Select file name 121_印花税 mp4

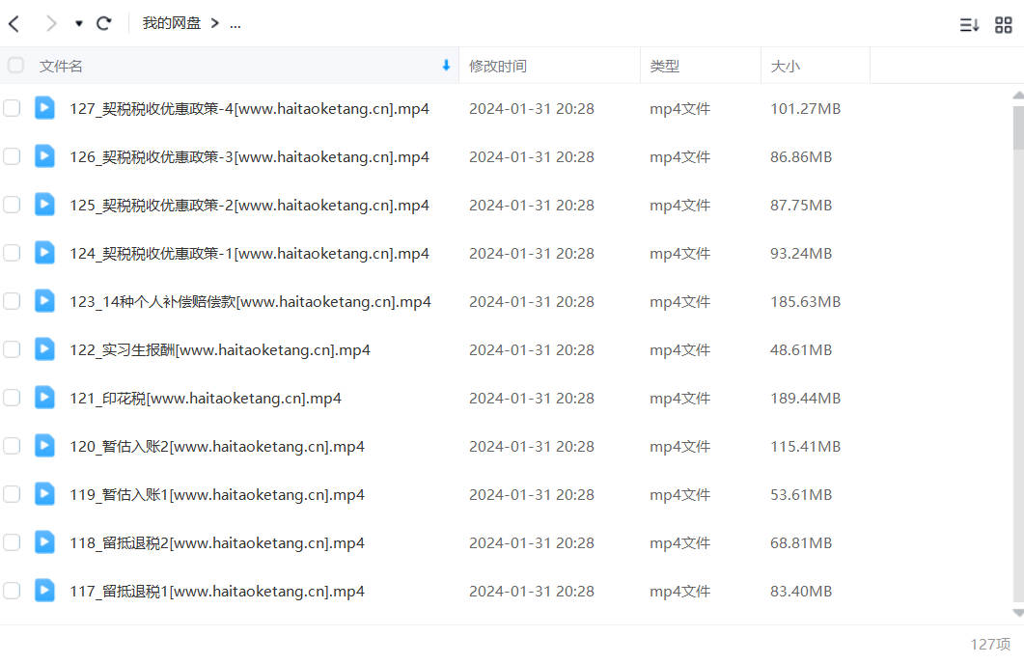pyautogui.click(x=206, y=399)
